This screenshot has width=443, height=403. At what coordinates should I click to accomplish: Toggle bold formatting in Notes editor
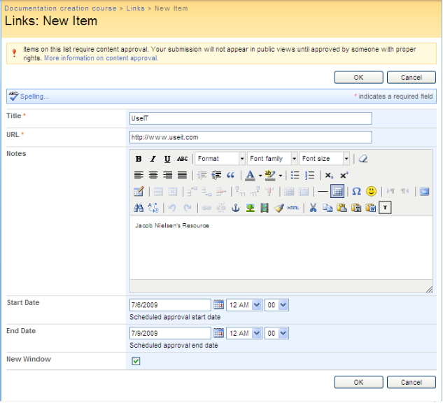[139, 159]
